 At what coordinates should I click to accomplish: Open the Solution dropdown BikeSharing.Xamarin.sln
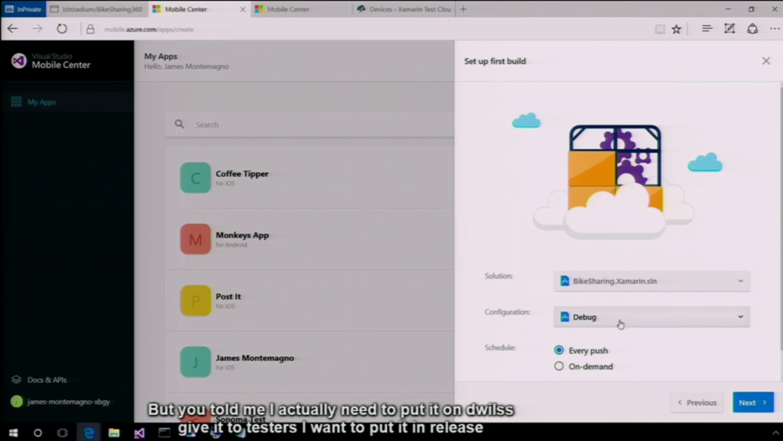651,280
